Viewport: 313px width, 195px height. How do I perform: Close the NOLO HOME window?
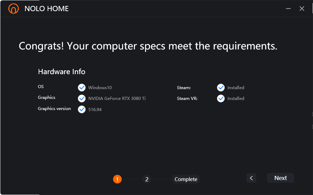[302, 9]
